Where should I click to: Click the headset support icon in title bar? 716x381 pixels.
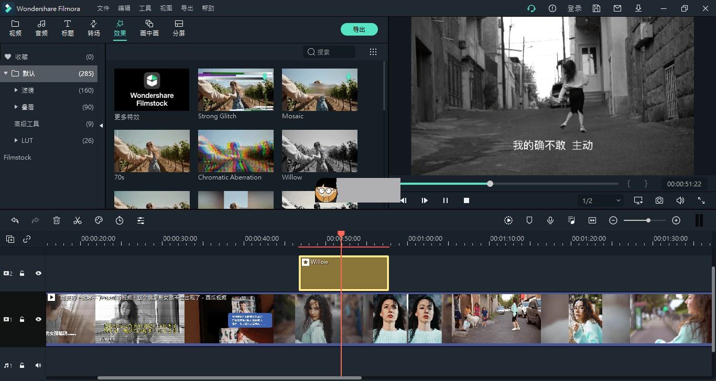531,8
